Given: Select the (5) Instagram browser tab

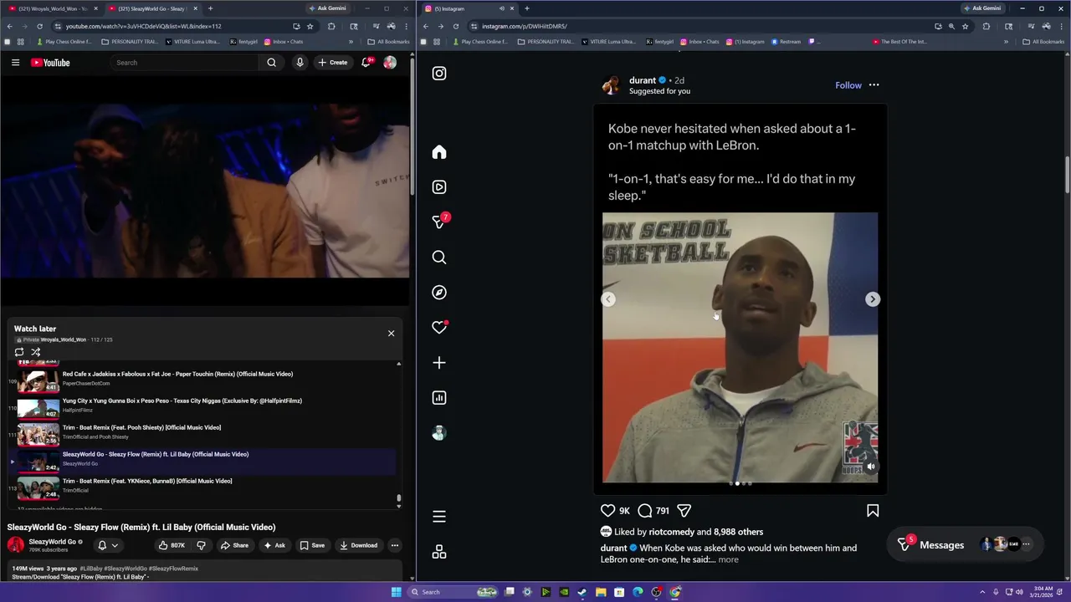Looking at the screenshot, I should (469, 8).
